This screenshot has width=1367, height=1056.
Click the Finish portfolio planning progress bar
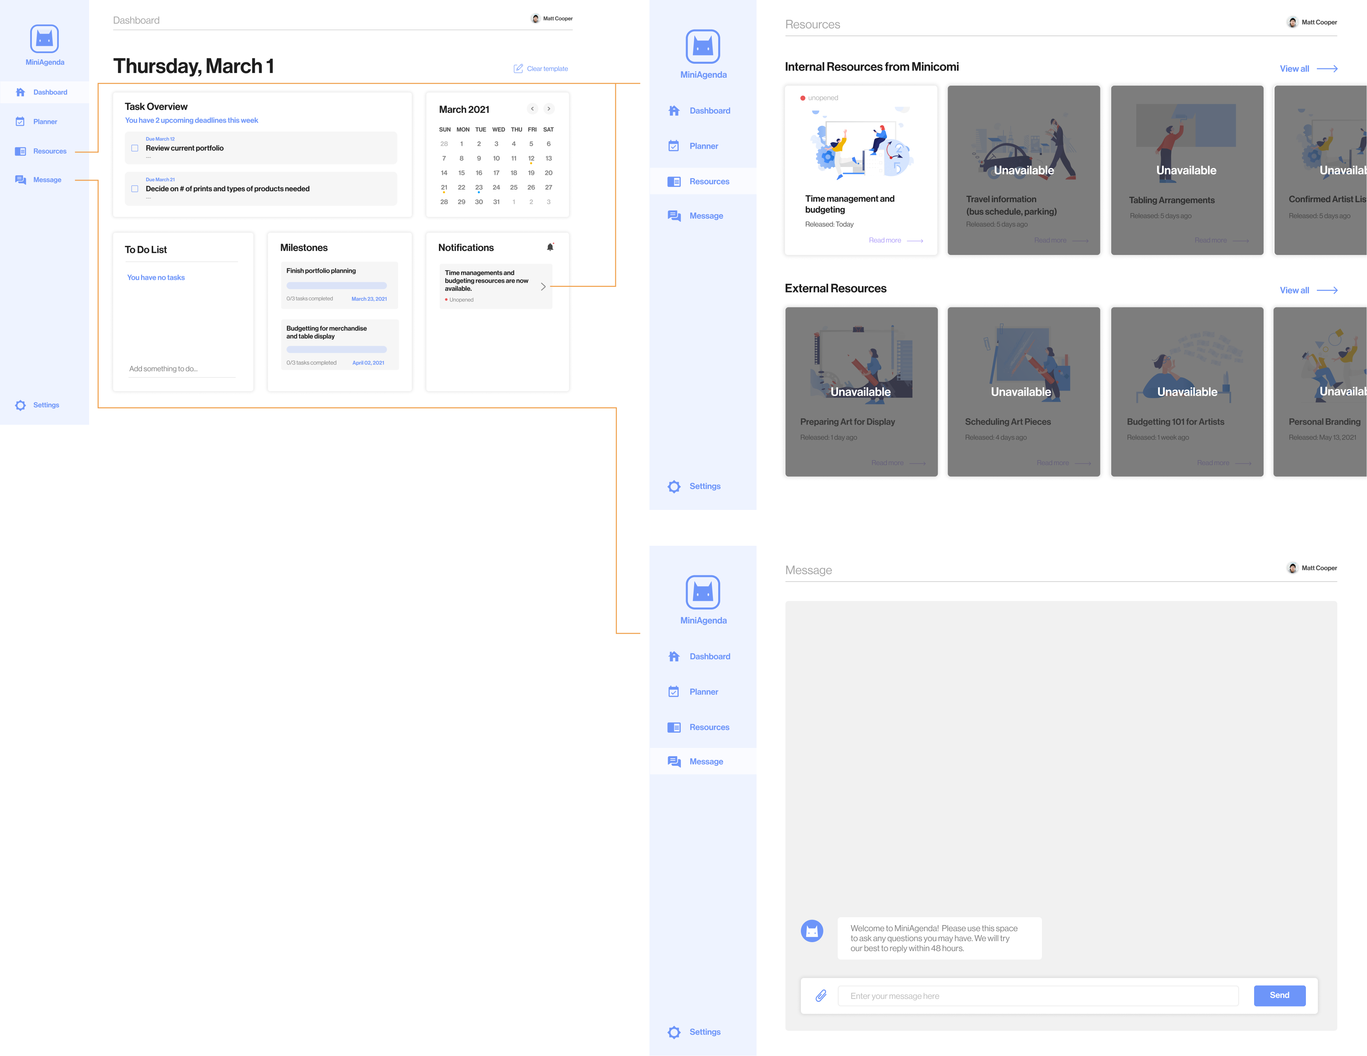tap(337, 285)
